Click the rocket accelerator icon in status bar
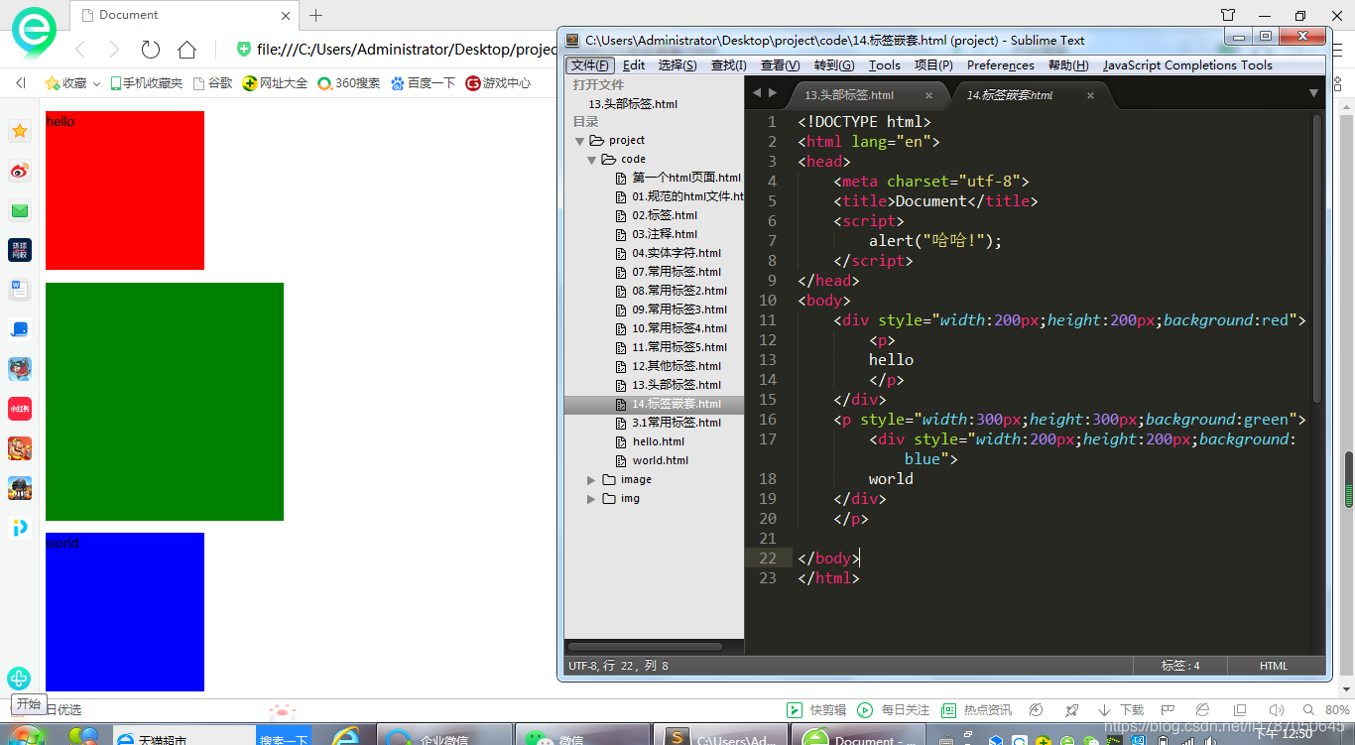 point(1071,710)
